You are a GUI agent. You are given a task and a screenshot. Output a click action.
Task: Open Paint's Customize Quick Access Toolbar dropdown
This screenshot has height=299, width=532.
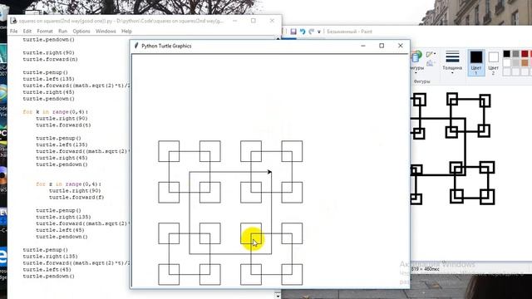click(319, 32)
